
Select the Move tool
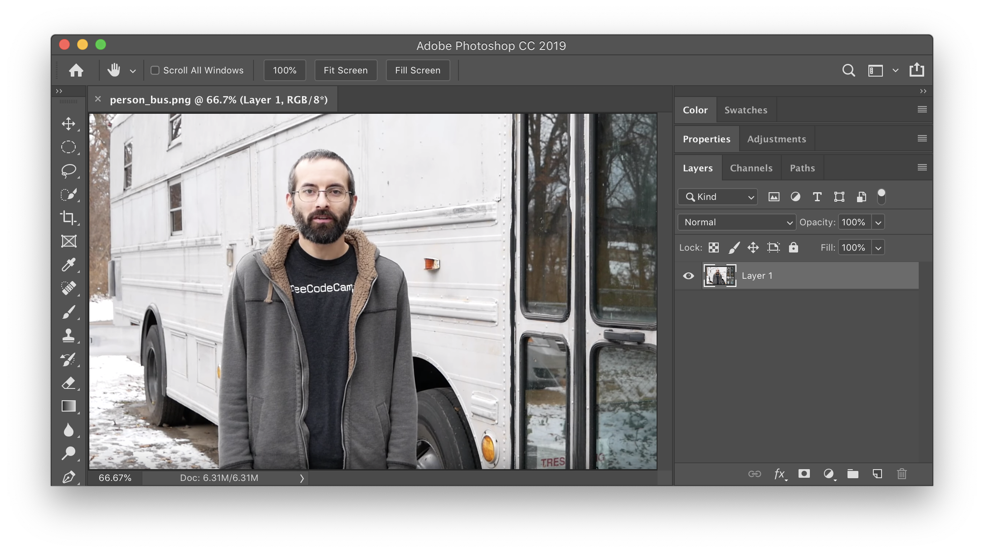pos(68,124)
